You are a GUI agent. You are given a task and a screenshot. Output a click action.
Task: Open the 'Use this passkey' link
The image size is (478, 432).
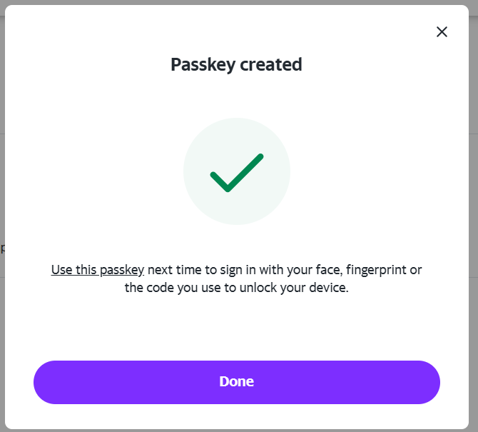[98, 270]
